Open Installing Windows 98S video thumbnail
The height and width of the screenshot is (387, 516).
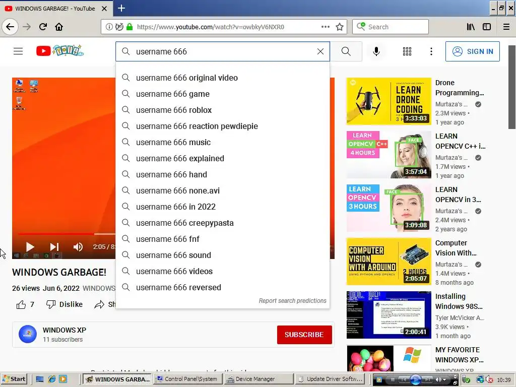pyautogui.click(x=389, y=315)
